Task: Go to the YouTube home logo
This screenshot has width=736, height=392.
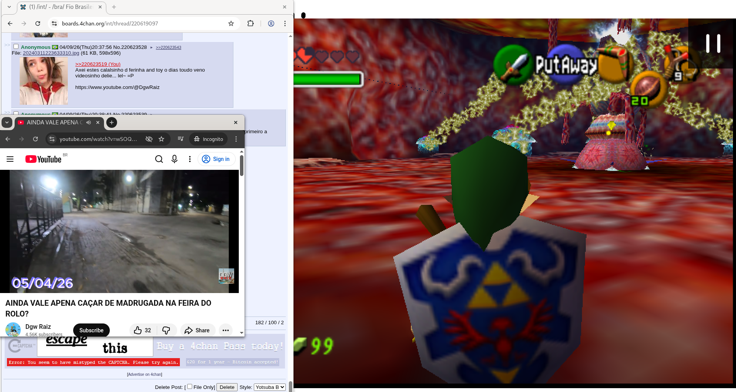Action: pos(44,159)
